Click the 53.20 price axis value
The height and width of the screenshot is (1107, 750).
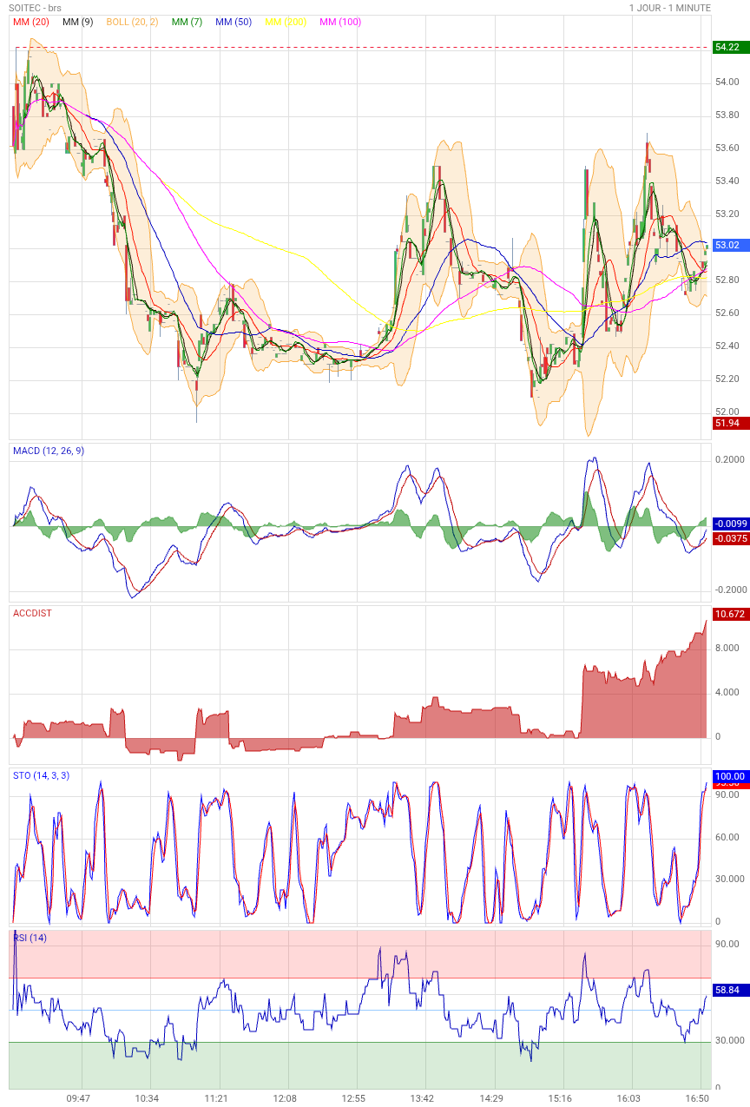[x=727, y=214]
